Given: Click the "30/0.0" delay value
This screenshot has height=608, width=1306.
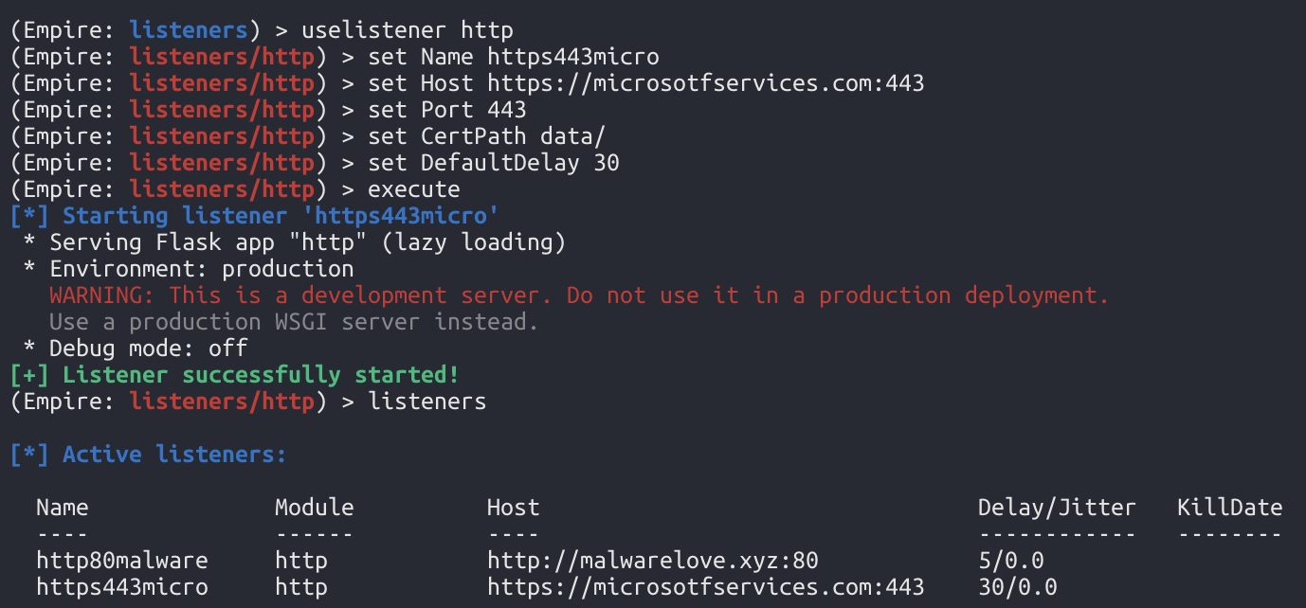Looking at the screenshot, I should pos(1017,587).
